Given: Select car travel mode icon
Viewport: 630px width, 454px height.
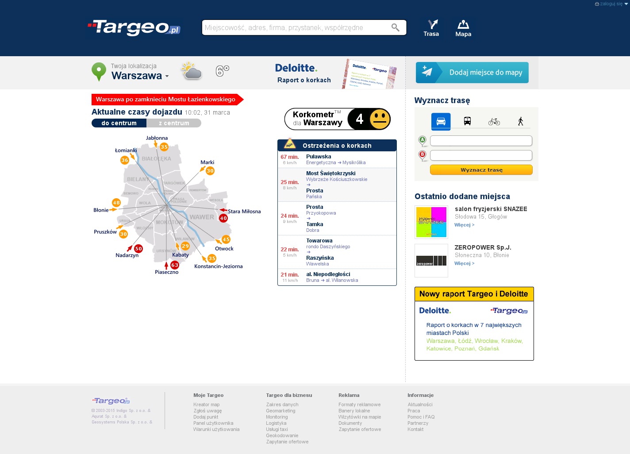Looking at the screenshot, I should 441,121.
